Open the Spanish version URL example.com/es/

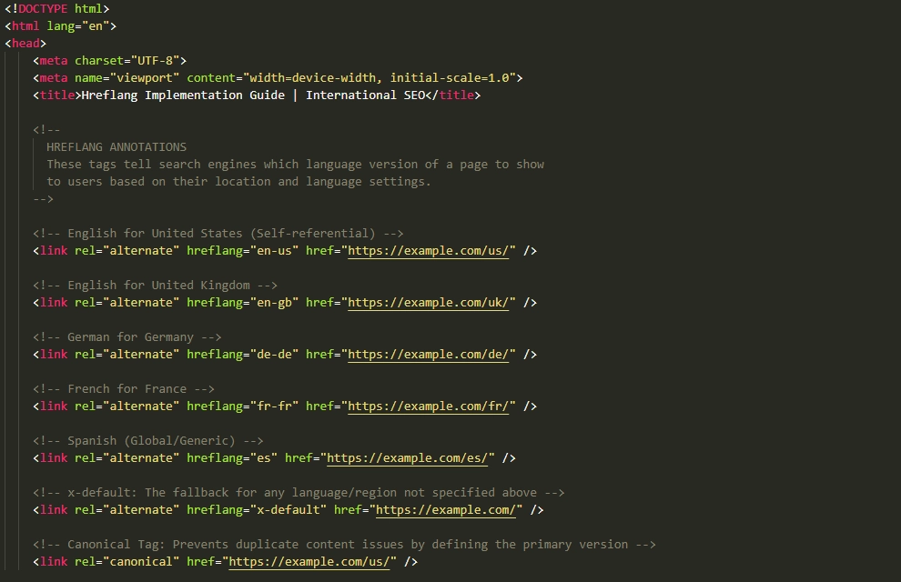pos(408,457)
